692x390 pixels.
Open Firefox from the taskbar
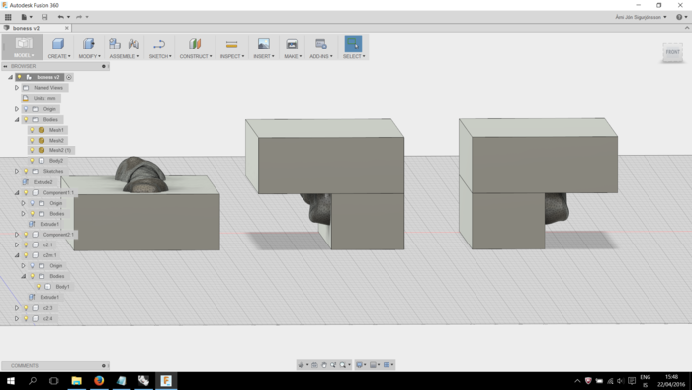click(x=99, y=381)
